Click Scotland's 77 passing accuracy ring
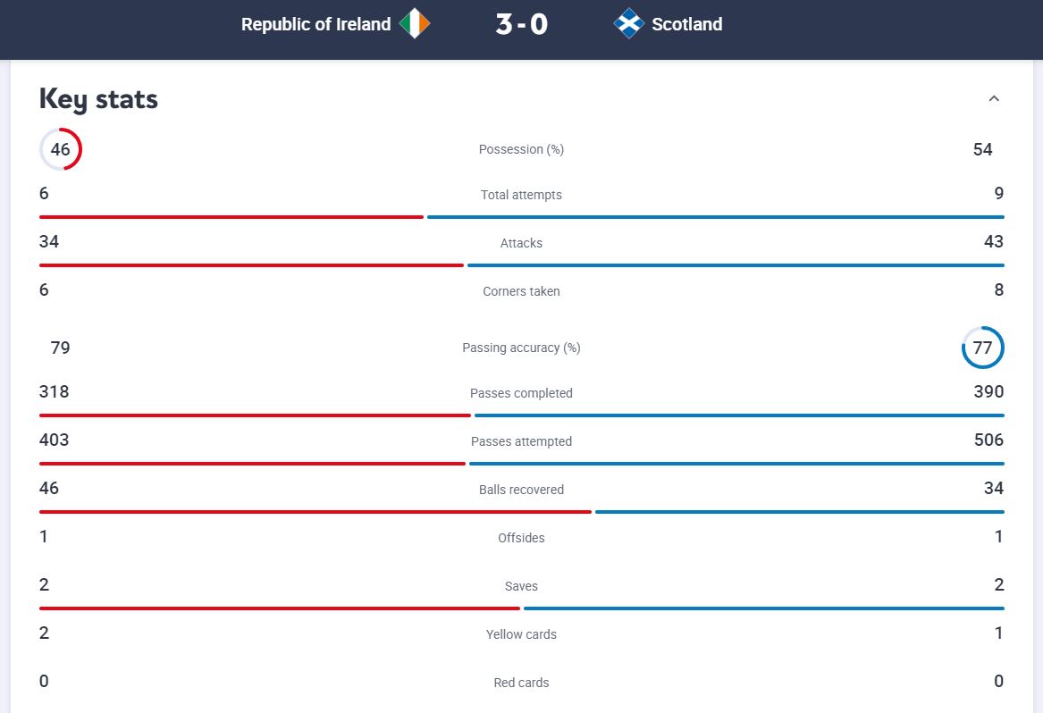Screen dimensions: 1043x713 pyautogui.click(x=982, y=348)
